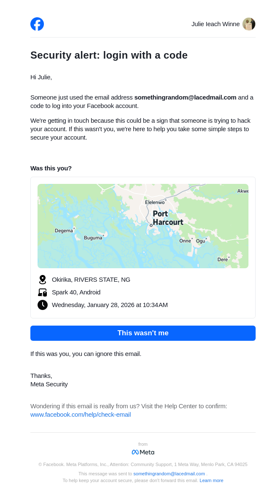259x504 pixels.
Task: Click the Learn more link
Action: click(x=211, y=480)
